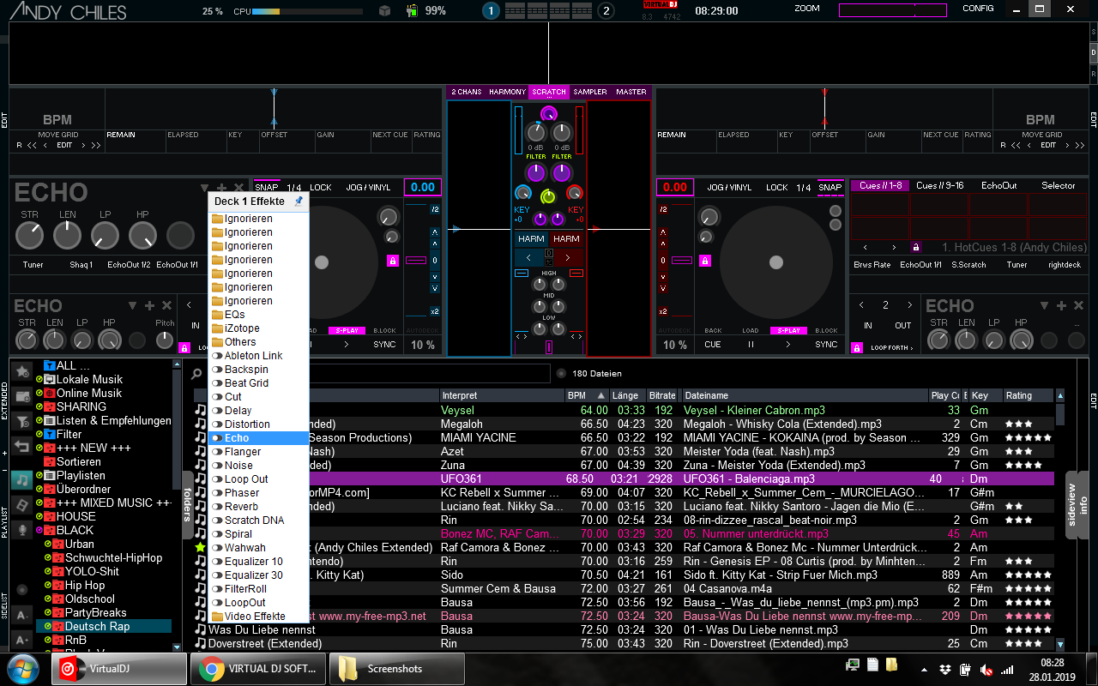
Task: Open right deck ECHO effect dropdown arrow
Action: (1042, 305)
